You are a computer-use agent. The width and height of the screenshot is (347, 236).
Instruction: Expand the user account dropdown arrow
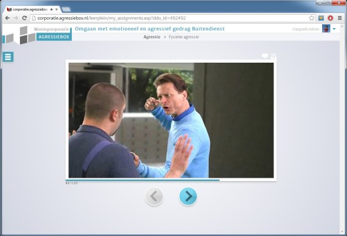point(334,29)
